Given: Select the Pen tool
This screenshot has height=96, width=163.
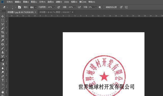Looking at the screenshot, I should coord(3,76).
